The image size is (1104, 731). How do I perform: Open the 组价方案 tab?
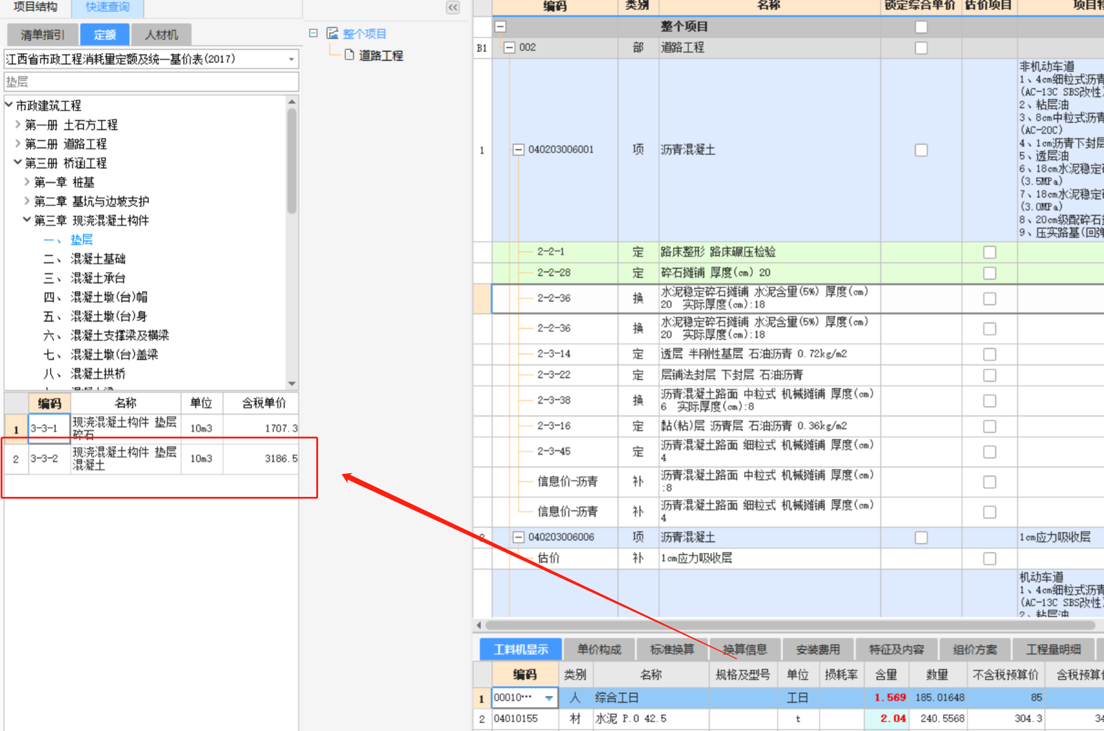(x=975, y=650)
